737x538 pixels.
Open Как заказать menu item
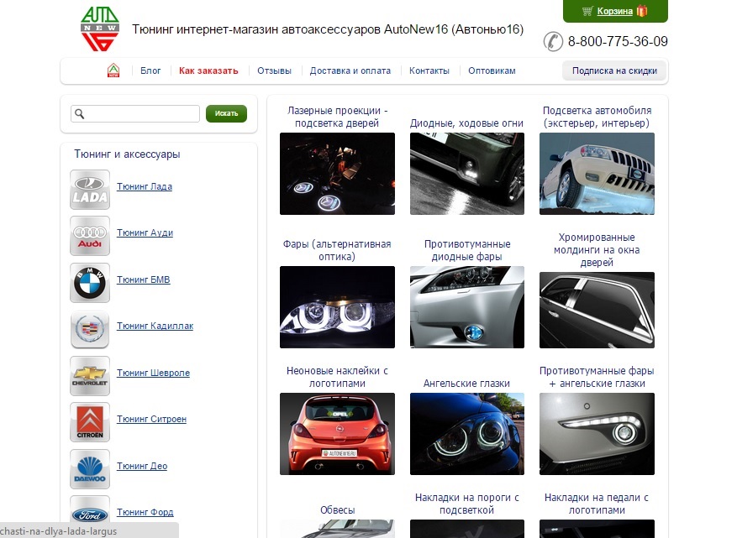tap(208, 71)
